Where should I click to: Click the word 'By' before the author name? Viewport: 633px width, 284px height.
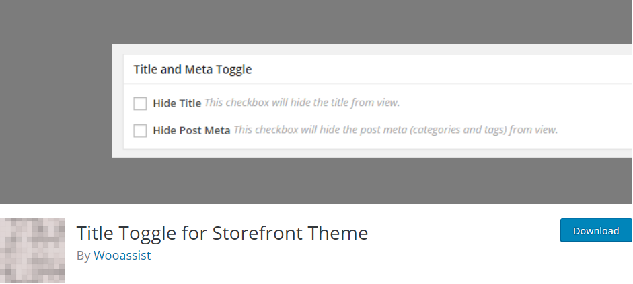point(83,256)
